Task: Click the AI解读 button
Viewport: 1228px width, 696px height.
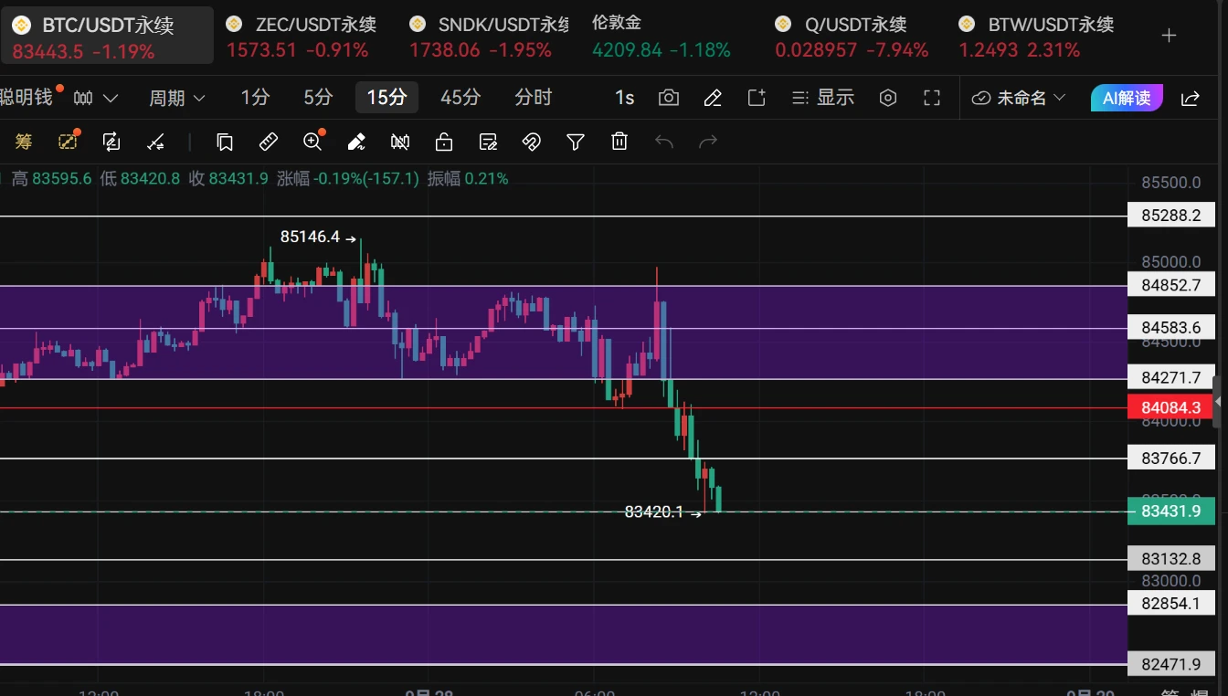Action: pyautogui.click(x=1127, y=98)
